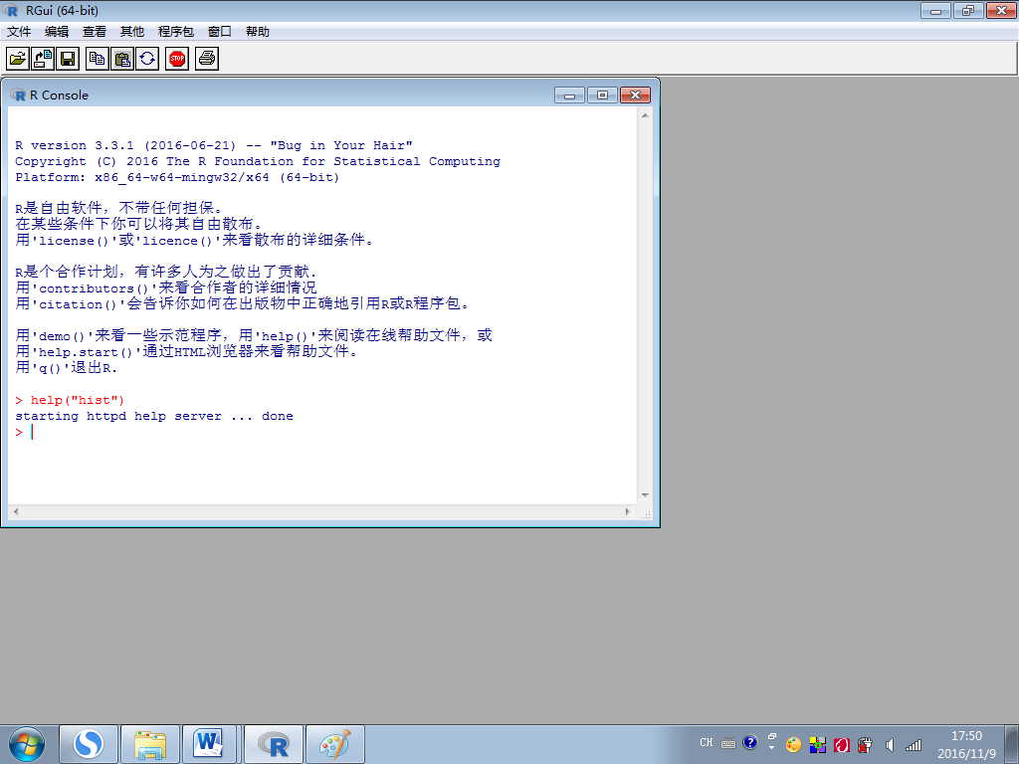Open the 程序包 menu
The width and height of the screenshot is (1019, 764).
(175, 32)
